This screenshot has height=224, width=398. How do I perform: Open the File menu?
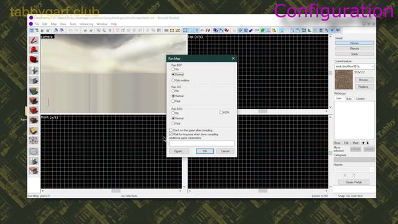pos(37,24)
